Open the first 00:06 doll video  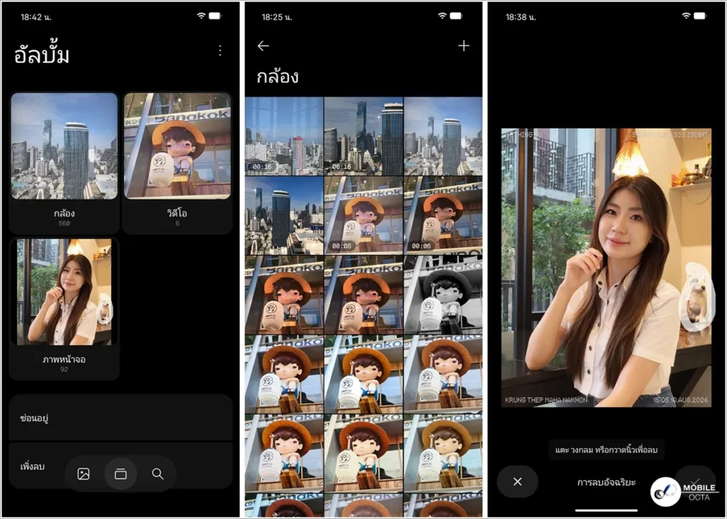(363, 215)
